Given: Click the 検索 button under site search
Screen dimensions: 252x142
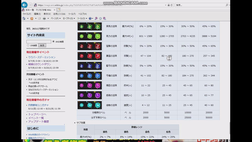Looking at the screenshot, I should point(42,45).
